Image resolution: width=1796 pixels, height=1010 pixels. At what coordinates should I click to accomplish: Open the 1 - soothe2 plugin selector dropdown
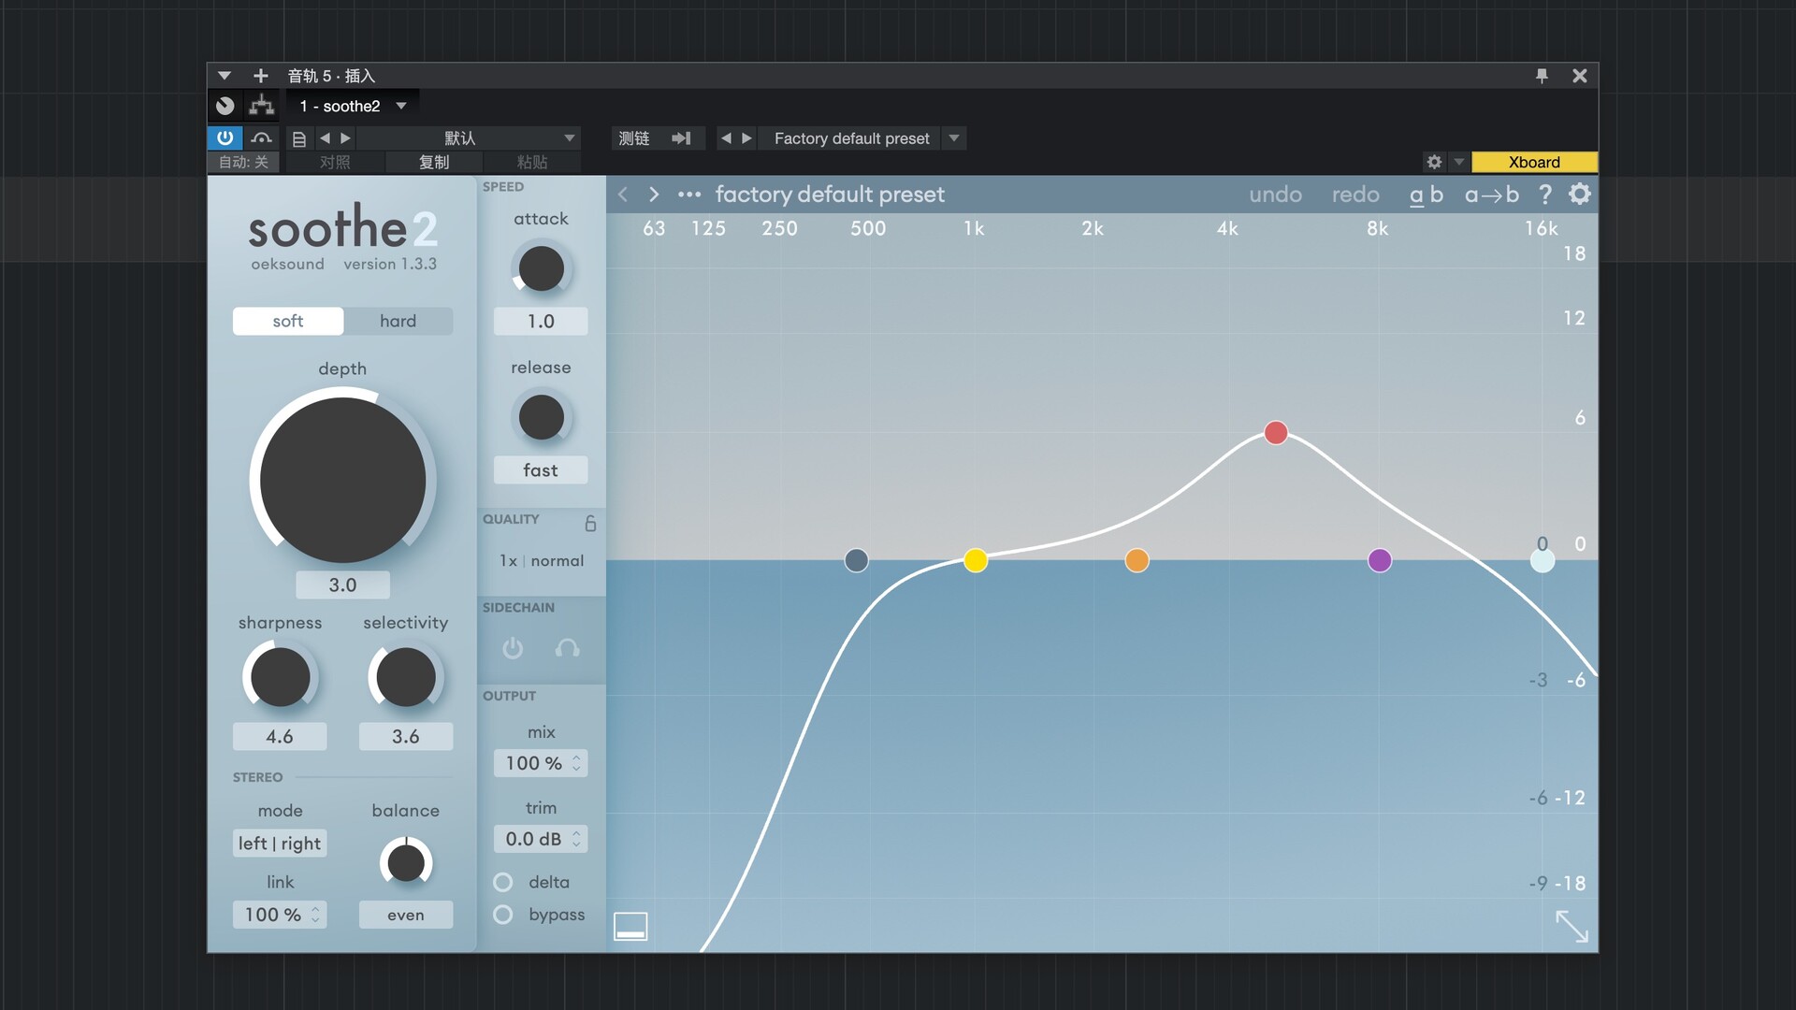pyautogui.click(x=400, y=105)
